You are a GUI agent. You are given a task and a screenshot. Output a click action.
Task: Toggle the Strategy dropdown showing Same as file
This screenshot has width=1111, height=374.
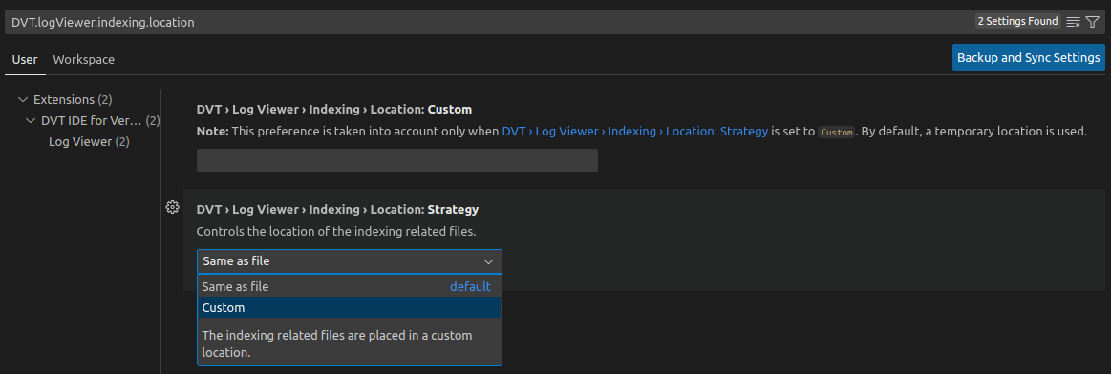(x=350, y=261)
